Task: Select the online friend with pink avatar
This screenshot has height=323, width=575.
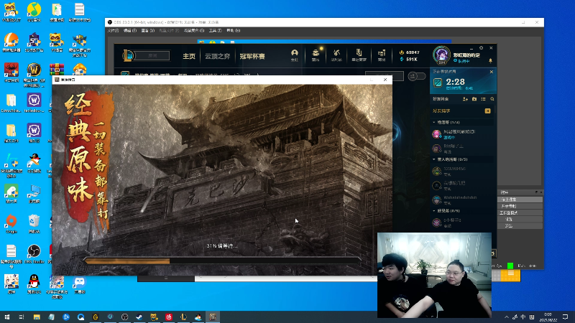Action: click(462, 134)
